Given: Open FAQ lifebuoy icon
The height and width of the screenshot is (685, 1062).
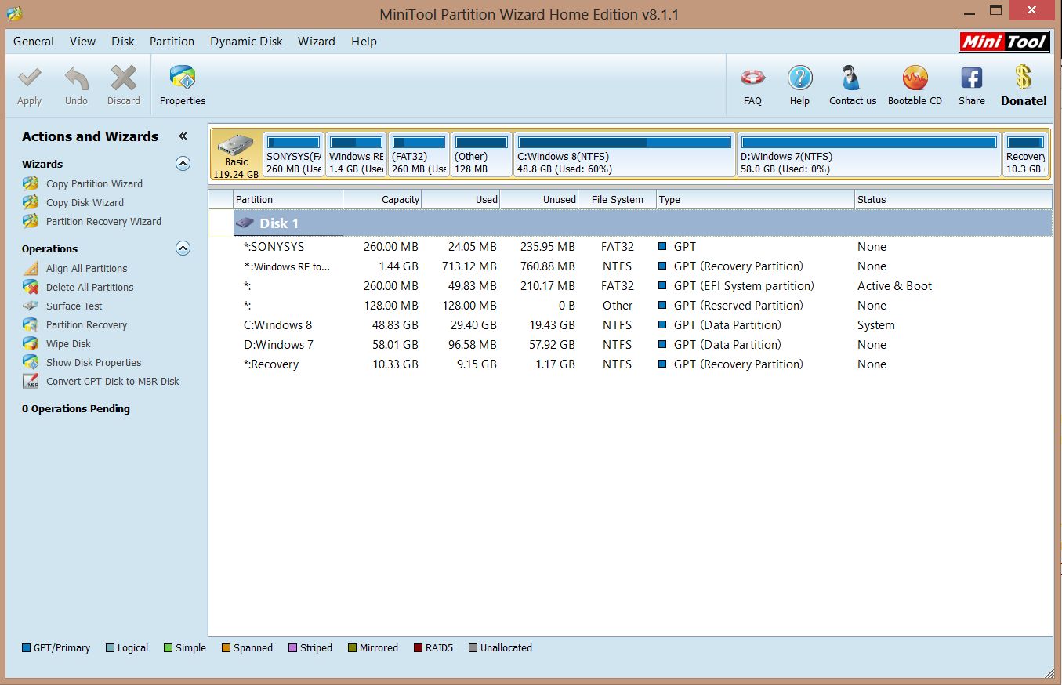Looking at the screenshot, I should (752, 79).
